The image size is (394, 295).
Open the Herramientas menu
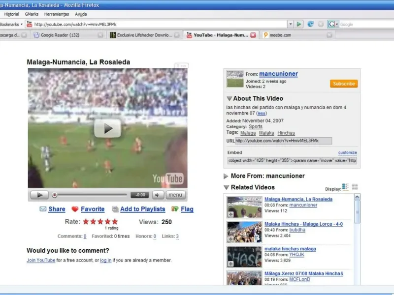tap(57, 14)
